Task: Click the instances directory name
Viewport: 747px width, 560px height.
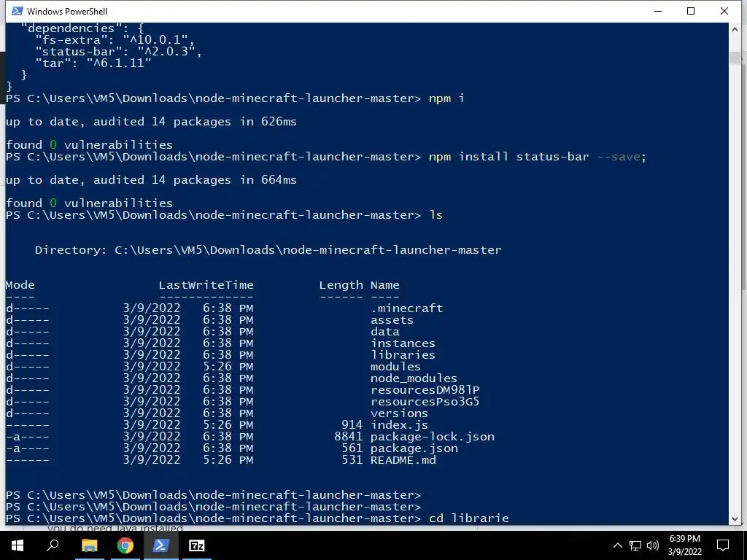Action: point(403,343)
